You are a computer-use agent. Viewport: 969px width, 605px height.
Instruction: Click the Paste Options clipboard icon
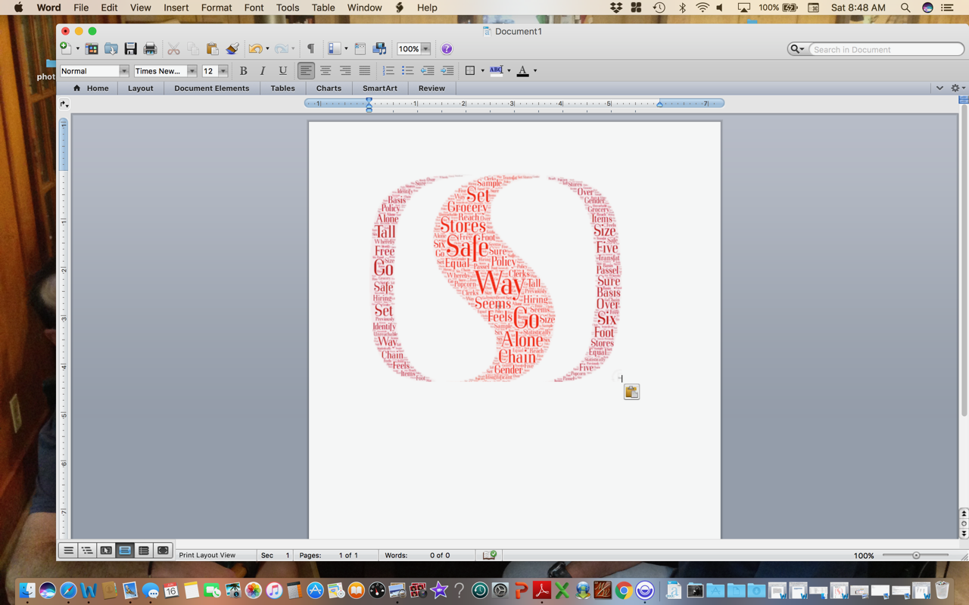[631, 392]
